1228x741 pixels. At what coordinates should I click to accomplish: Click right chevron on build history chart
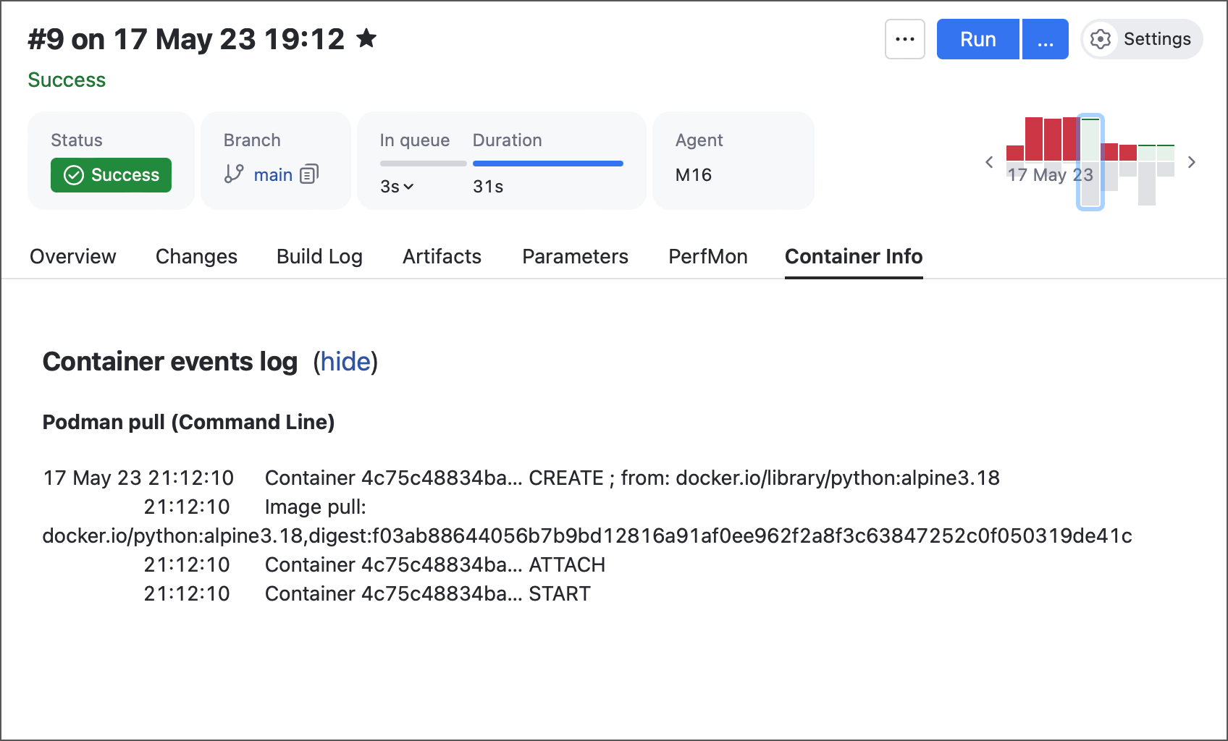[1192, 162]
